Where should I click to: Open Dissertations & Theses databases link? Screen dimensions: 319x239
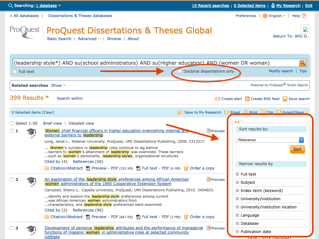[80, 16]
